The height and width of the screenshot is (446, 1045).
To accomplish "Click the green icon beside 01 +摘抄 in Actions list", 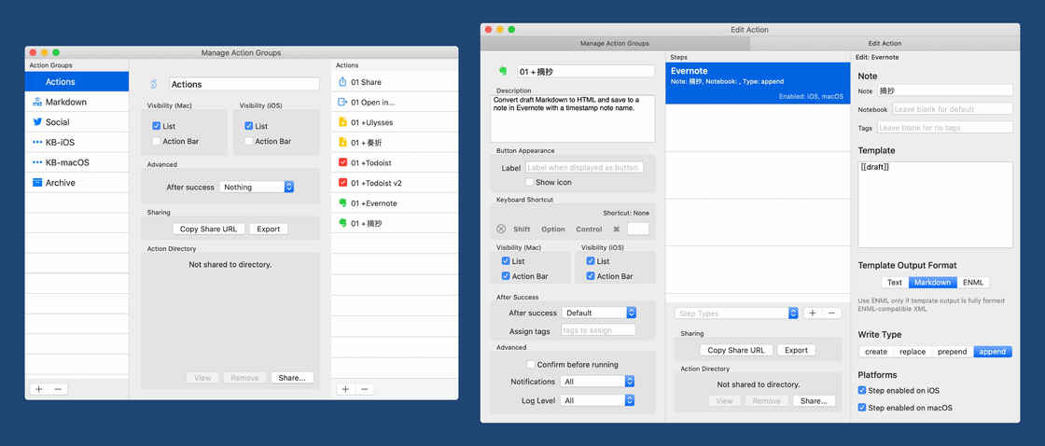I will tap(342, 223).
